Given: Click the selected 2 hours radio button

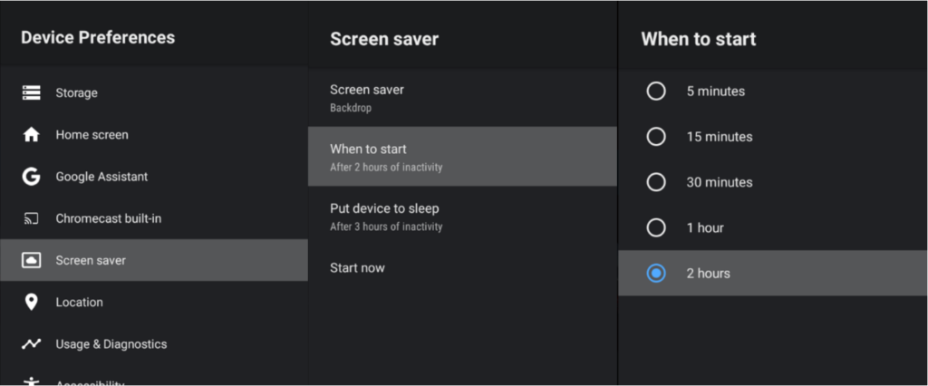Looking at the screenshot, I should point(656,274).
